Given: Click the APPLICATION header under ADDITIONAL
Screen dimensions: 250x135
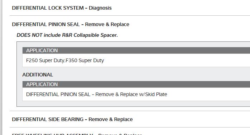Looking at the screenshot, I should pos(136,84).
